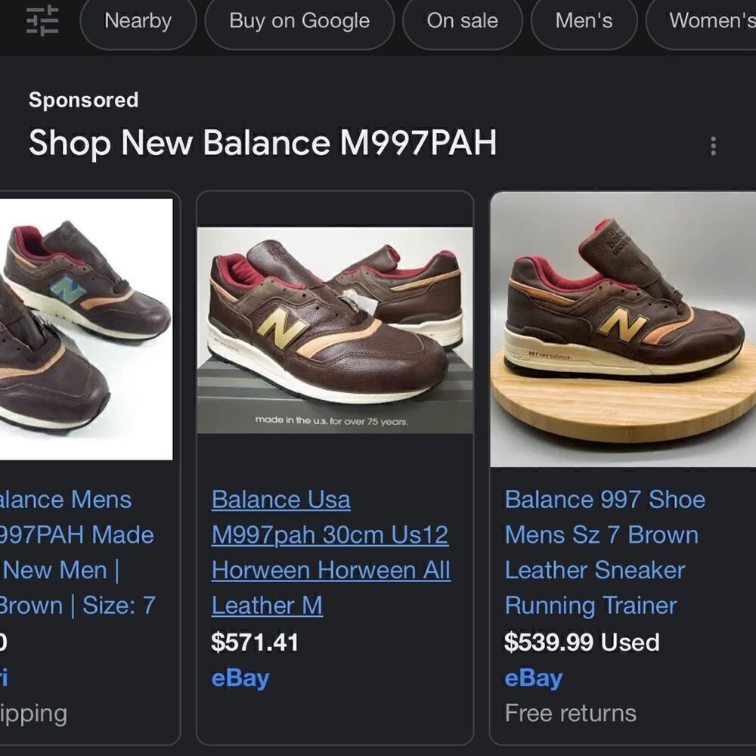Toggle the Nearby filter chip

click(x=138, y=21)
